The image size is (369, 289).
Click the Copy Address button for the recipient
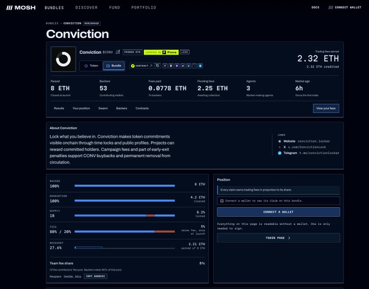click(96, 277)
